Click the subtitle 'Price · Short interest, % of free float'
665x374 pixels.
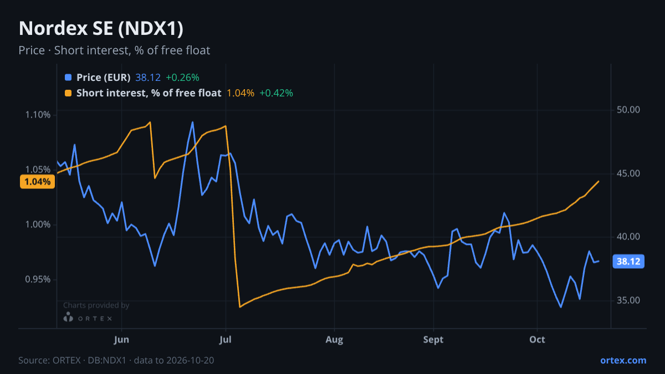[114, 50]
